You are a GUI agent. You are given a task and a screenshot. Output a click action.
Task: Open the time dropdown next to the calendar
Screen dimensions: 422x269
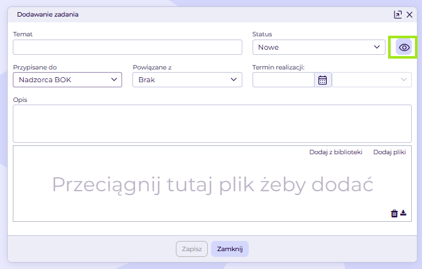pos(371,80)
